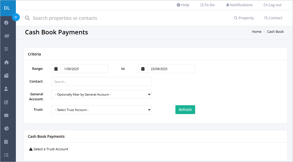Go to Home breadcrumb link
The width and height of the screenshot is (293, 162).
tap(257, 32)
